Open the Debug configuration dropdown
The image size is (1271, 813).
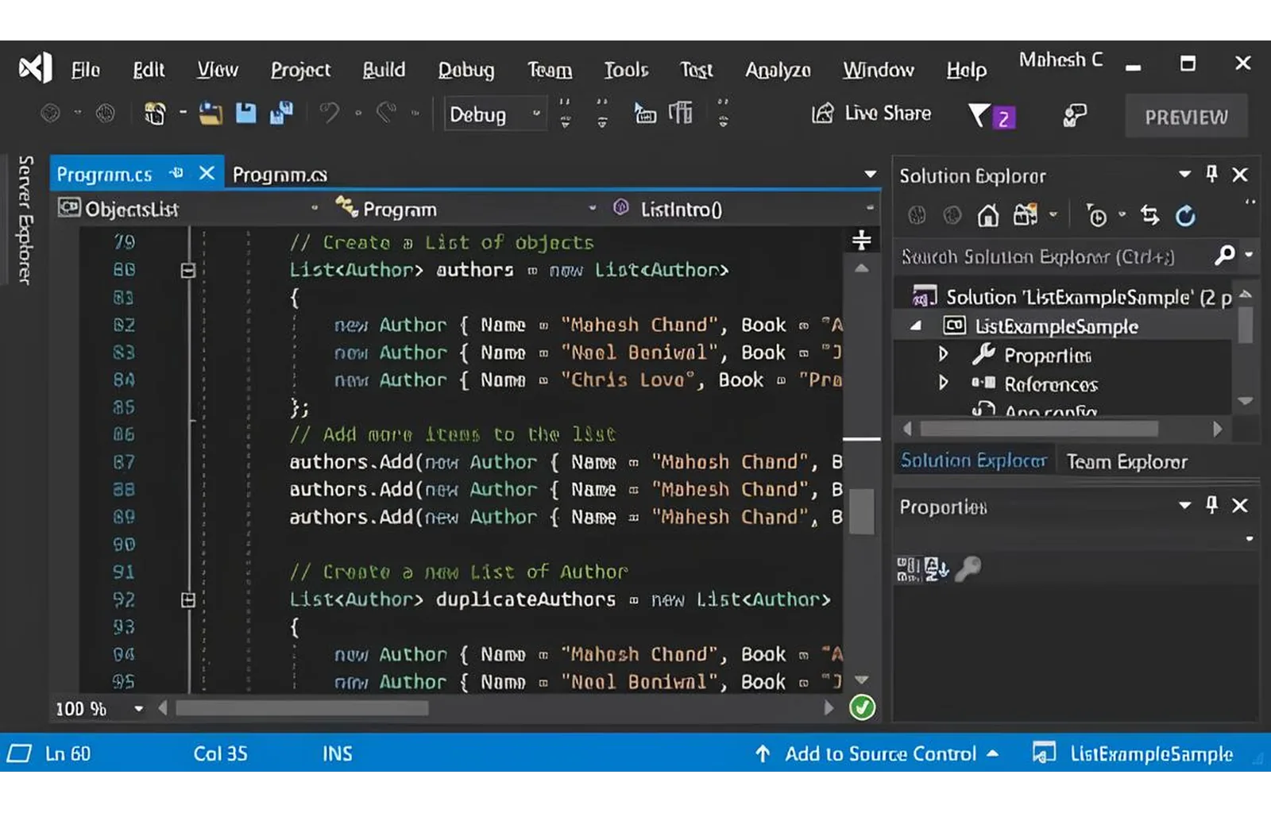(496, 114)
